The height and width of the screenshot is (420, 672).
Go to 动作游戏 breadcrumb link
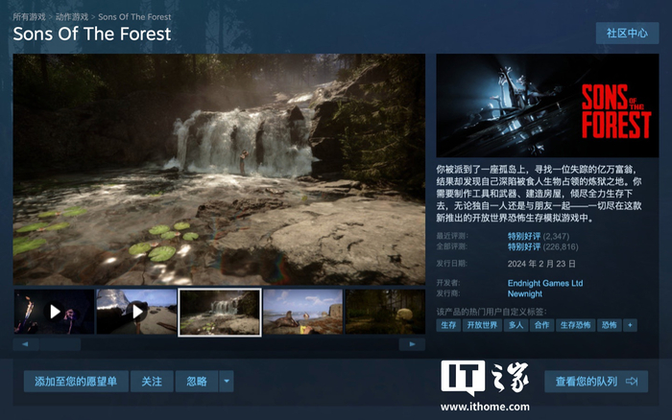pyautogui.click(x=72, y=16)
